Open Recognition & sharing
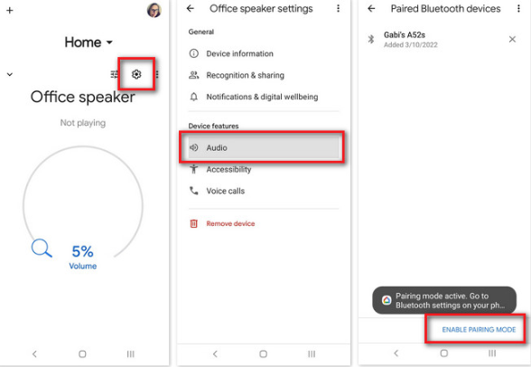 [264, 75]
